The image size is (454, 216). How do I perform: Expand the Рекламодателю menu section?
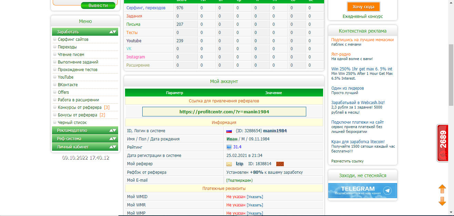coord(85,130)
